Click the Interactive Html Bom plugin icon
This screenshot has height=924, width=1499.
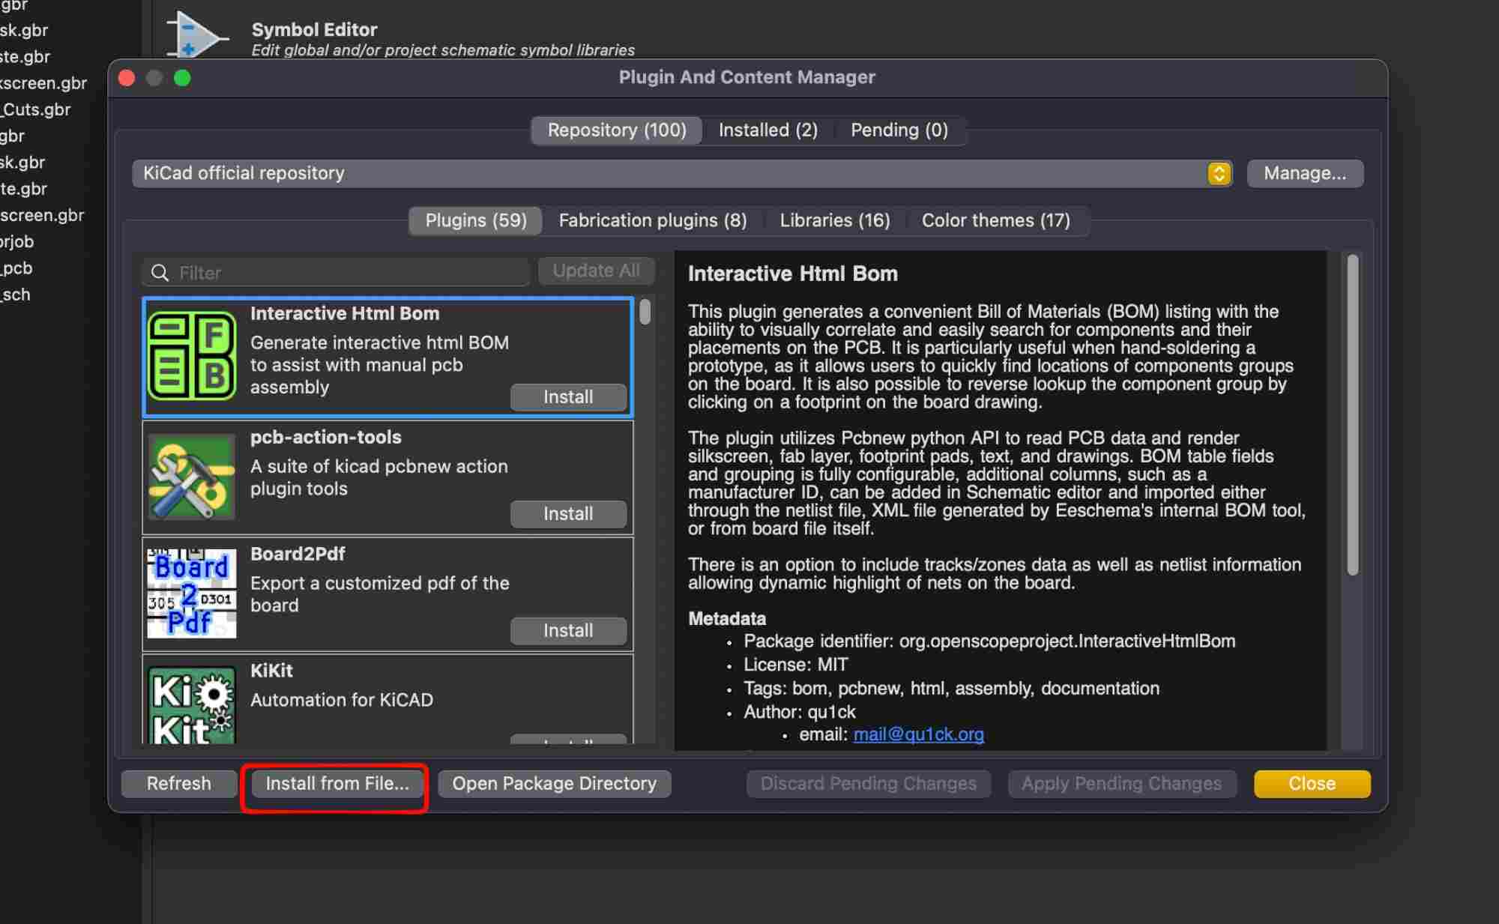(x=192, y=357)
